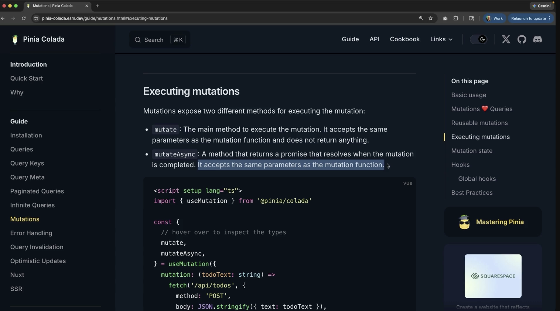Open the X (Twitter) social link

[506, 39]
